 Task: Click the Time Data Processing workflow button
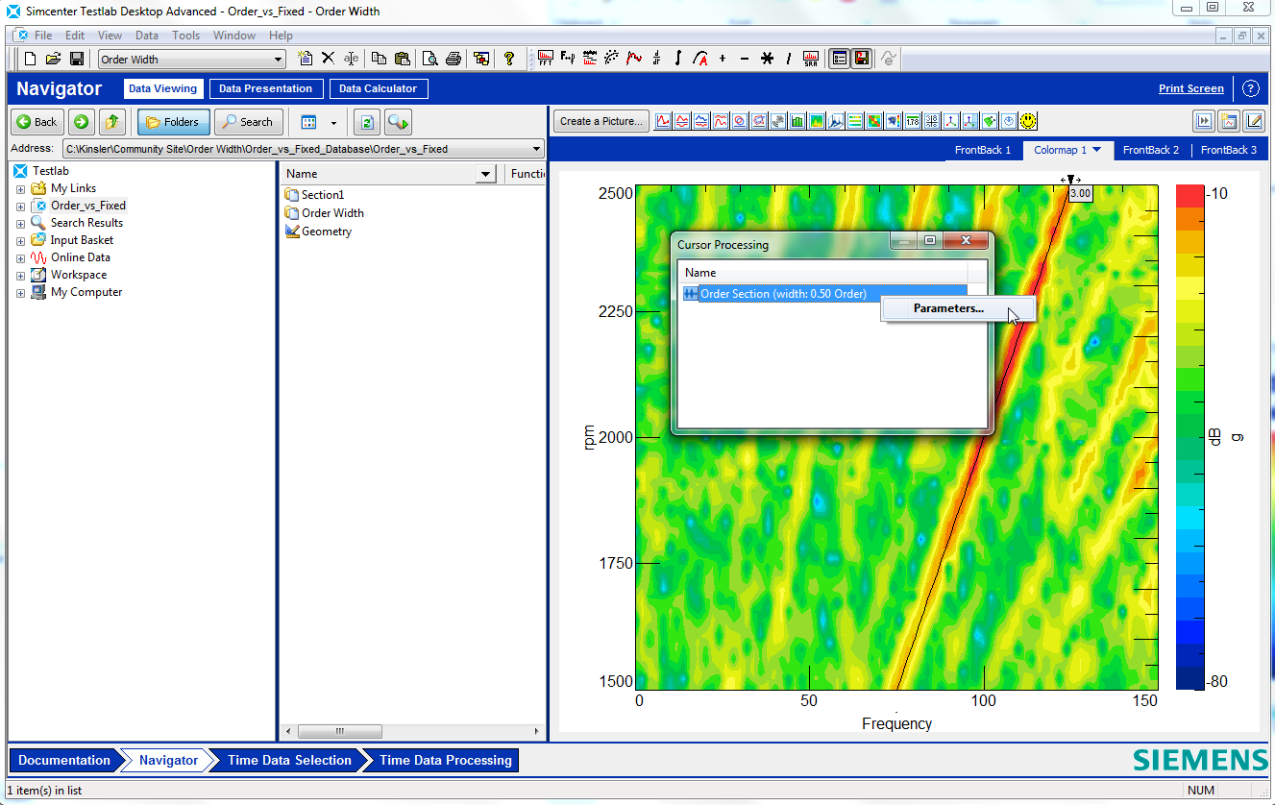(445, 760)
